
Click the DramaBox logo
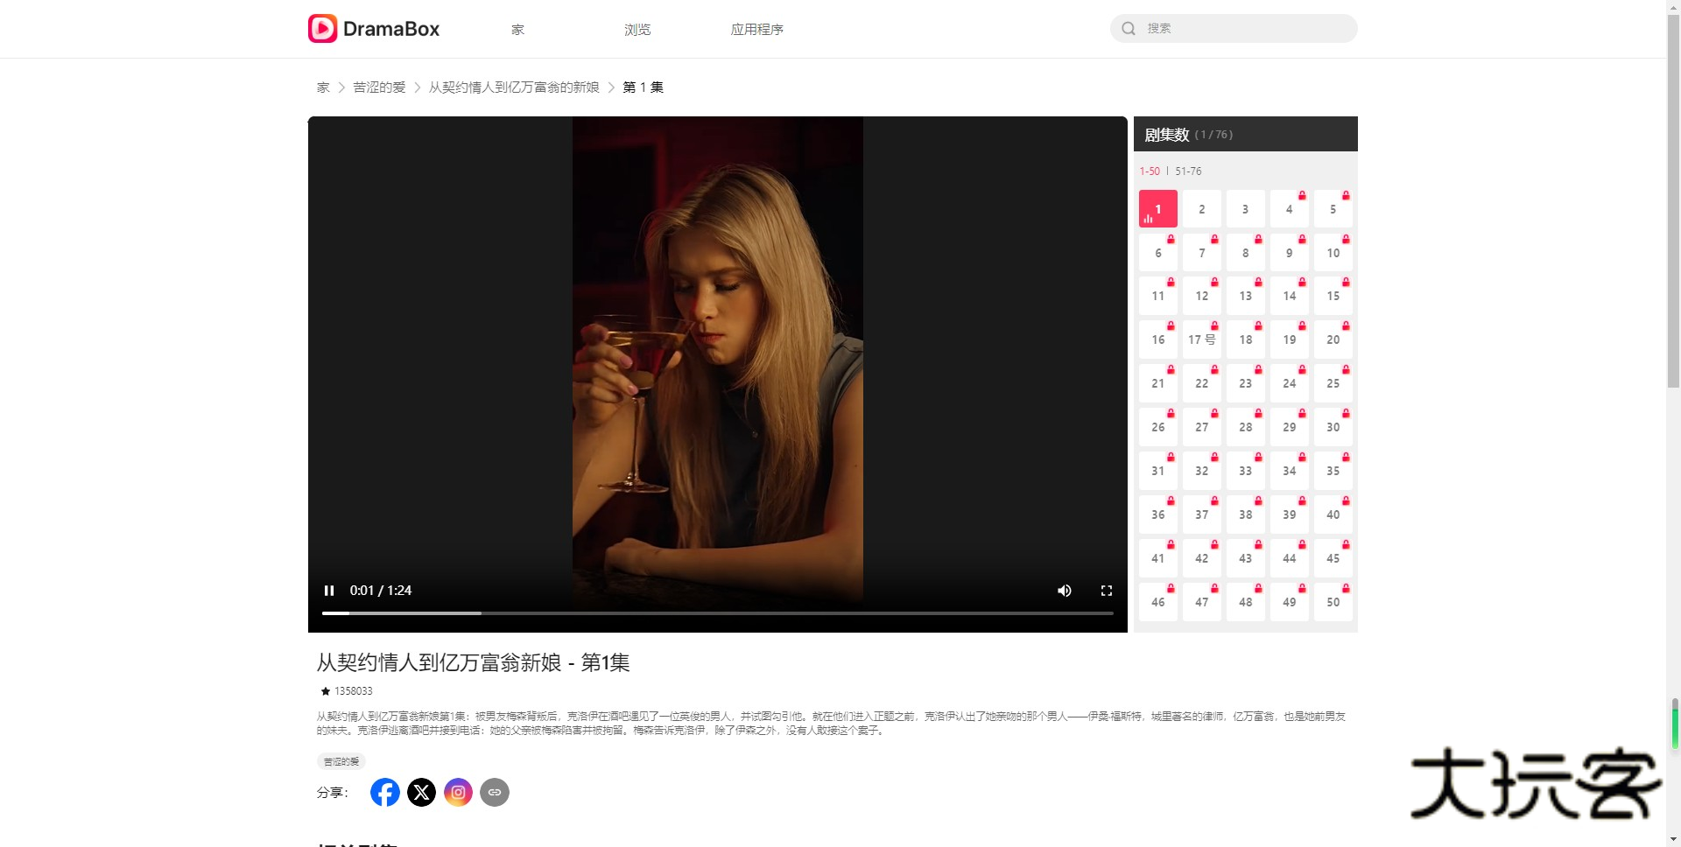click(374, 29)
